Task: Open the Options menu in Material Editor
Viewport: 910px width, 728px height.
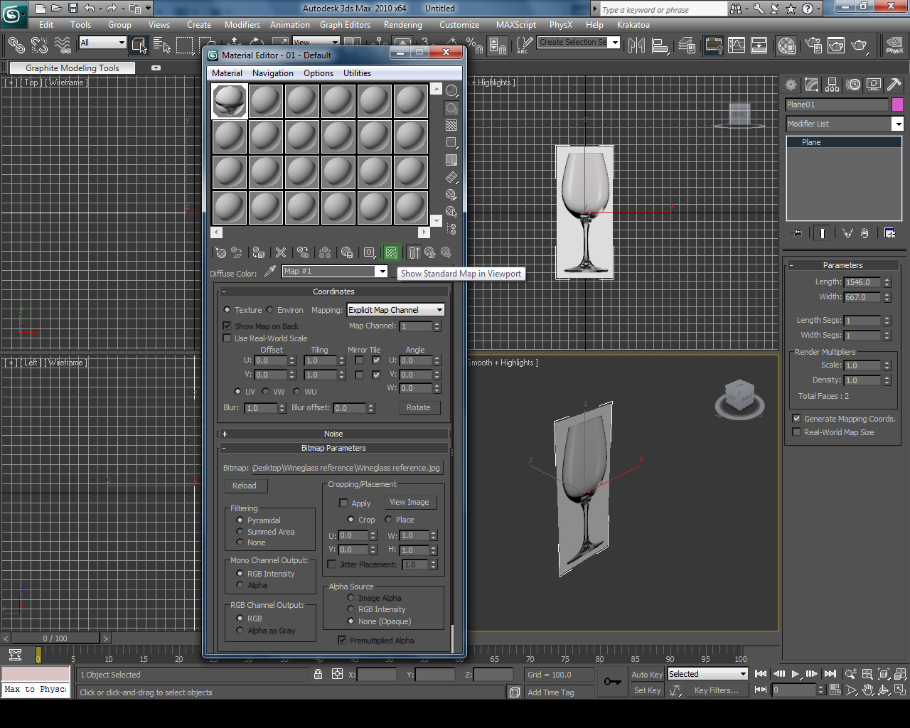Action: (318, 73)
